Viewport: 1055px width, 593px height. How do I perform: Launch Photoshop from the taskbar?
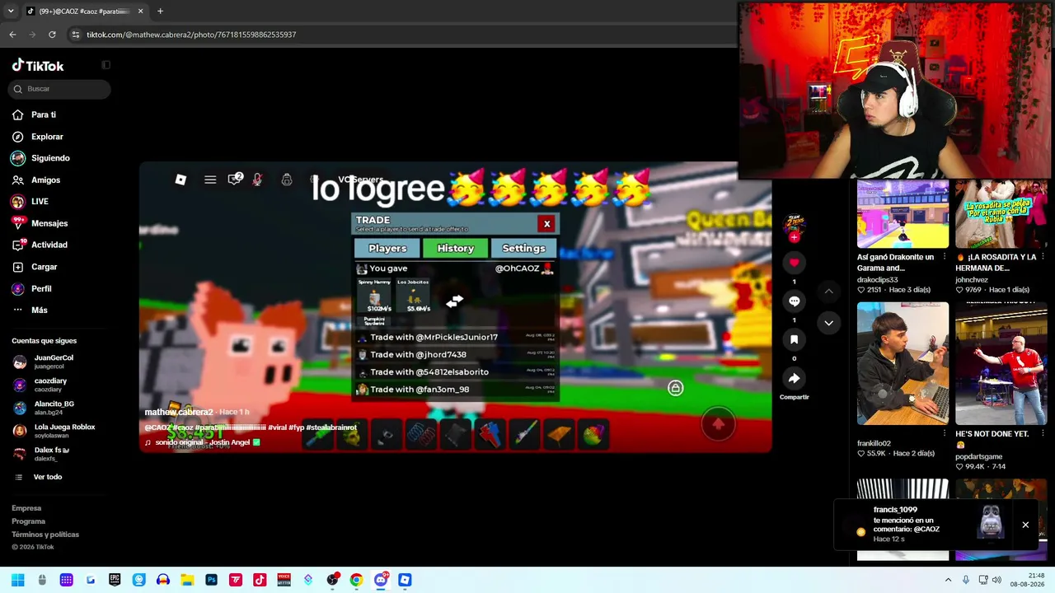point(211,580)
